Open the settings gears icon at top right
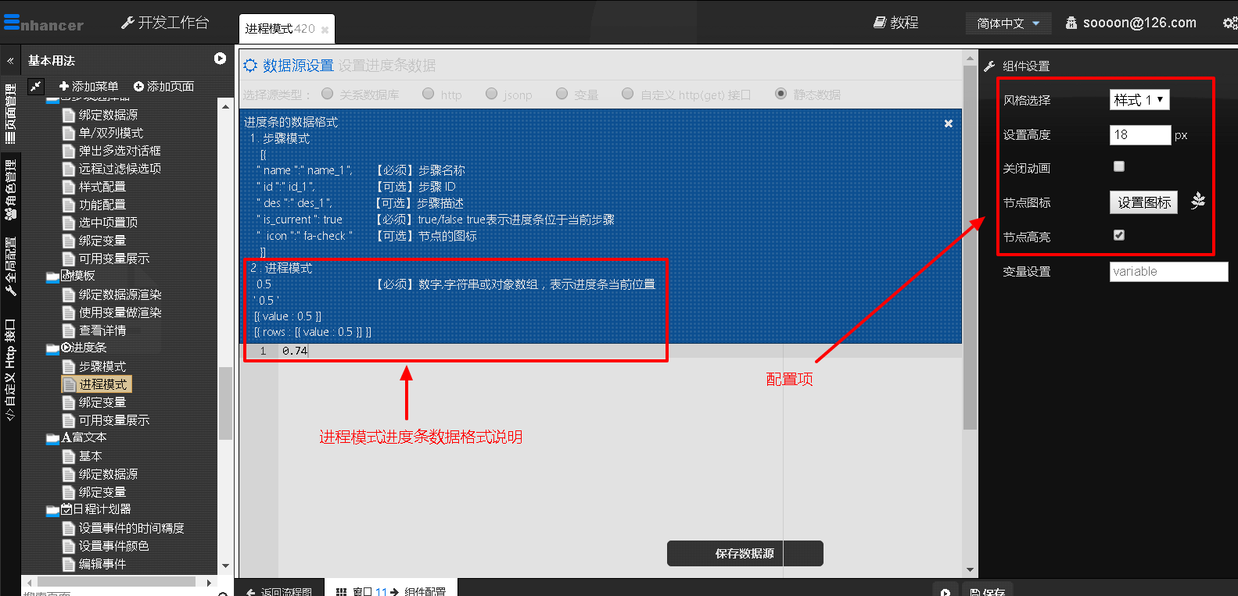The height and width of the screenshot is (596, 1238). tap(1229, 23)
